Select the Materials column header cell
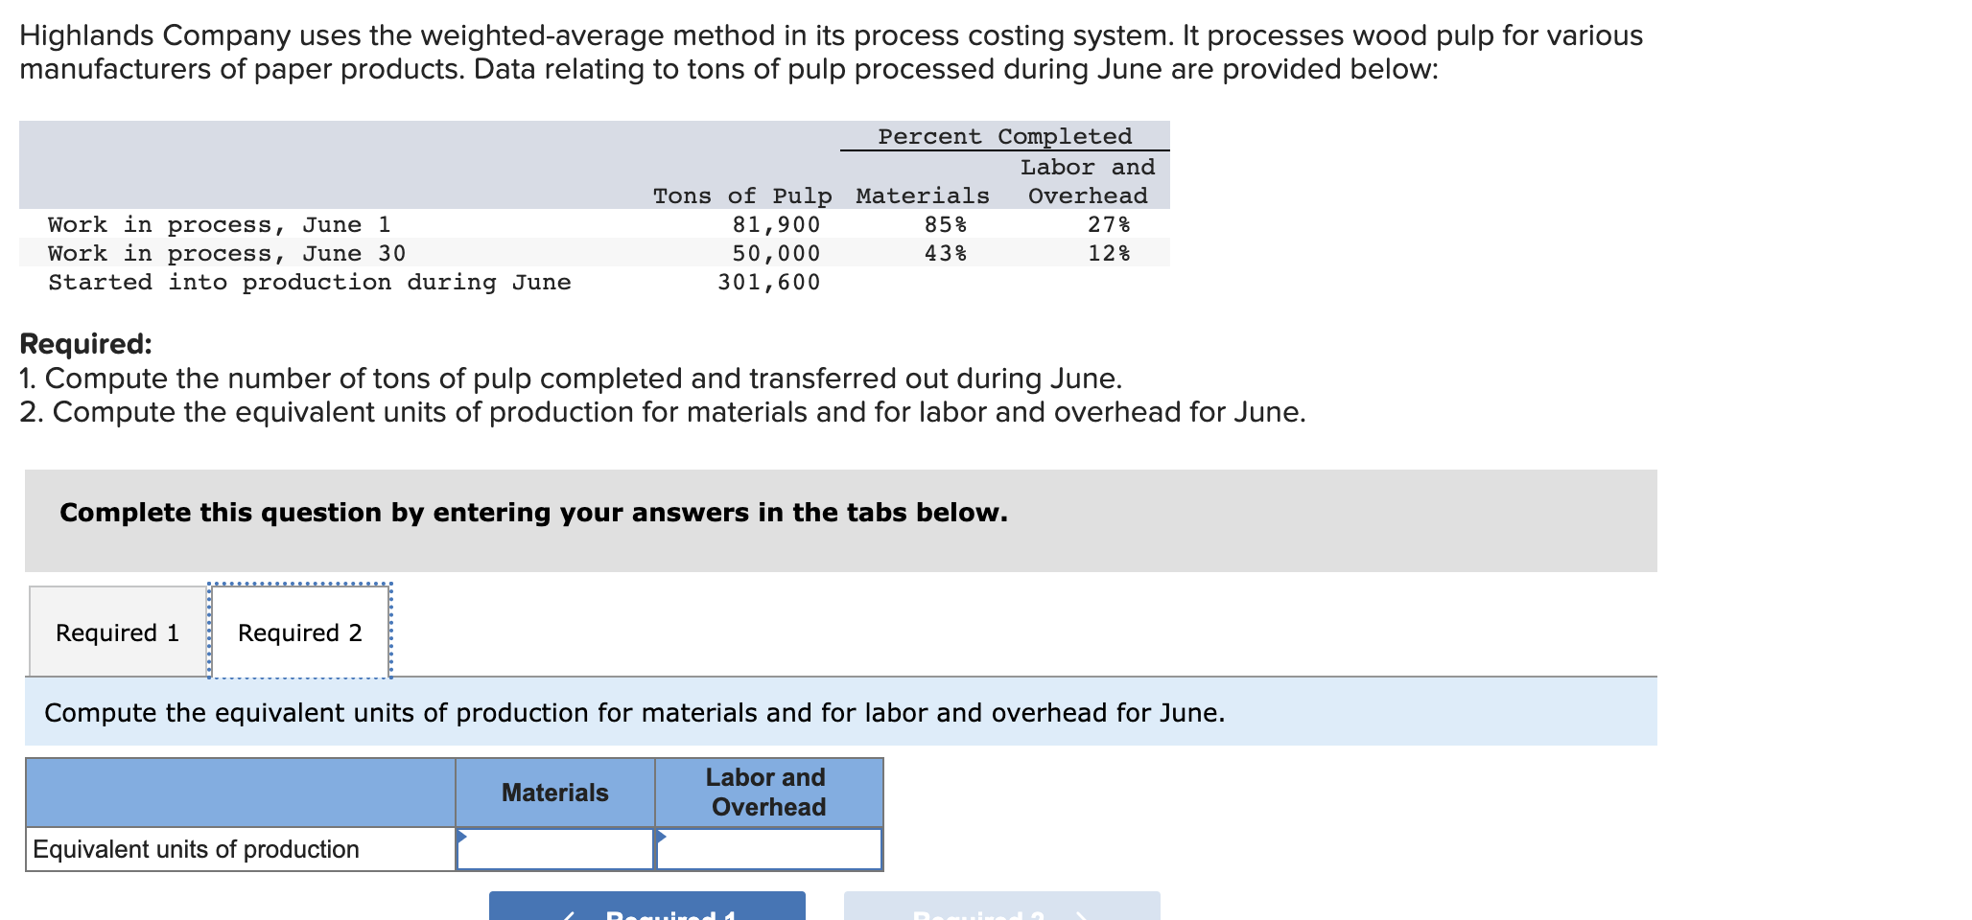 tap(554, 792)
